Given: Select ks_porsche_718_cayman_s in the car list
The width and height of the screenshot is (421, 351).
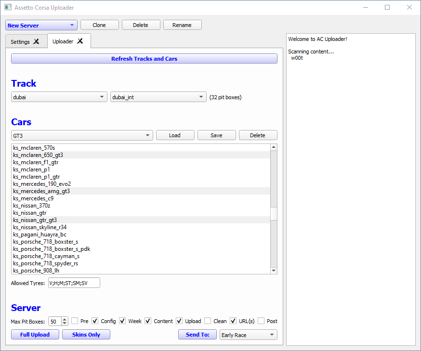Looking at the screenshot, I should tap(141, 256).
